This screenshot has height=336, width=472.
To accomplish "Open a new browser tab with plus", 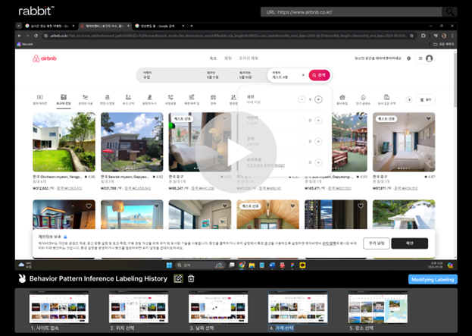I will pyautogui.click(x=192, y=26).
